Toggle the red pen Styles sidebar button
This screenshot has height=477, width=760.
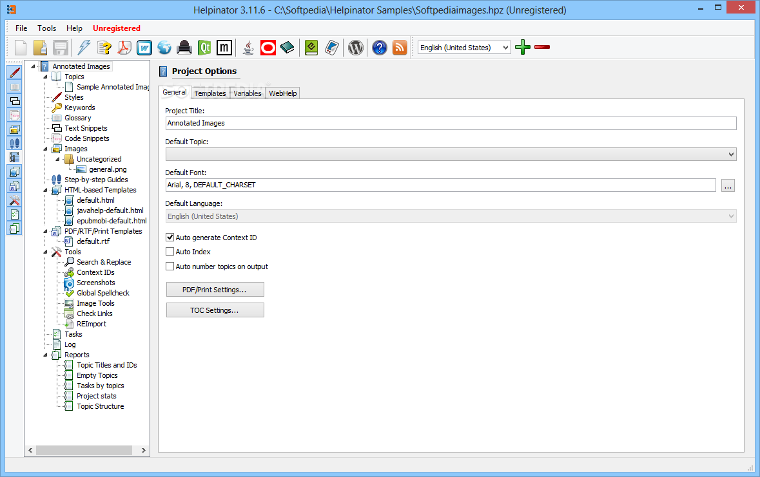15,73
